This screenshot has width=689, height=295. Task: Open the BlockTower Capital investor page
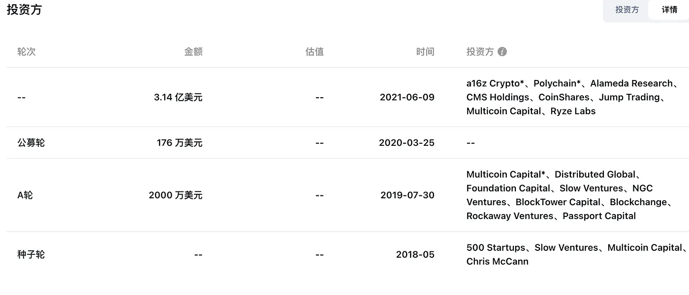coord(558,202)
